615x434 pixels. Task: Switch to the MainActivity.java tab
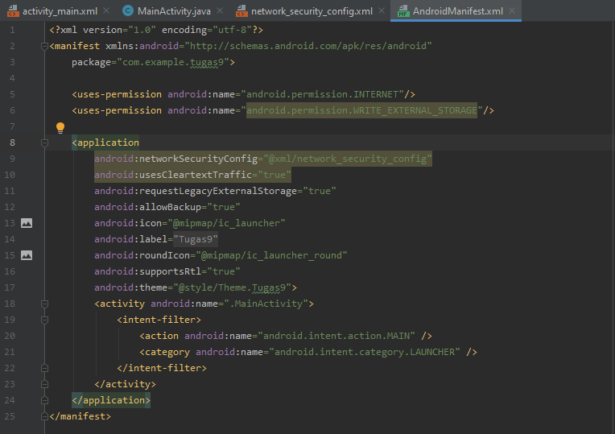click(x=174, y=11)
